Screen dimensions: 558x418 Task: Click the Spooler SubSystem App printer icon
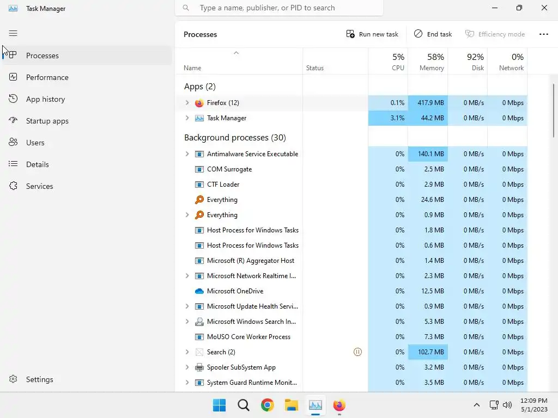coord(199,367)
